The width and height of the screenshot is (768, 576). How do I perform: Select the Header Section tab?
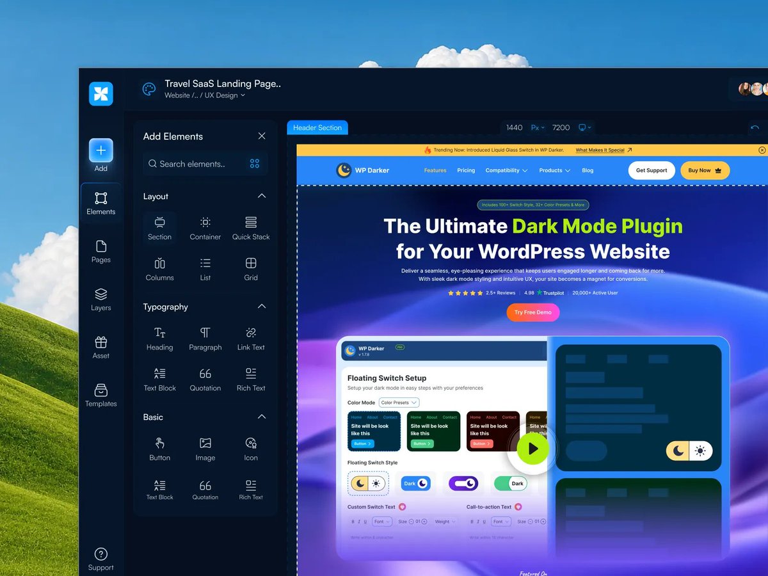click(317, 127)
